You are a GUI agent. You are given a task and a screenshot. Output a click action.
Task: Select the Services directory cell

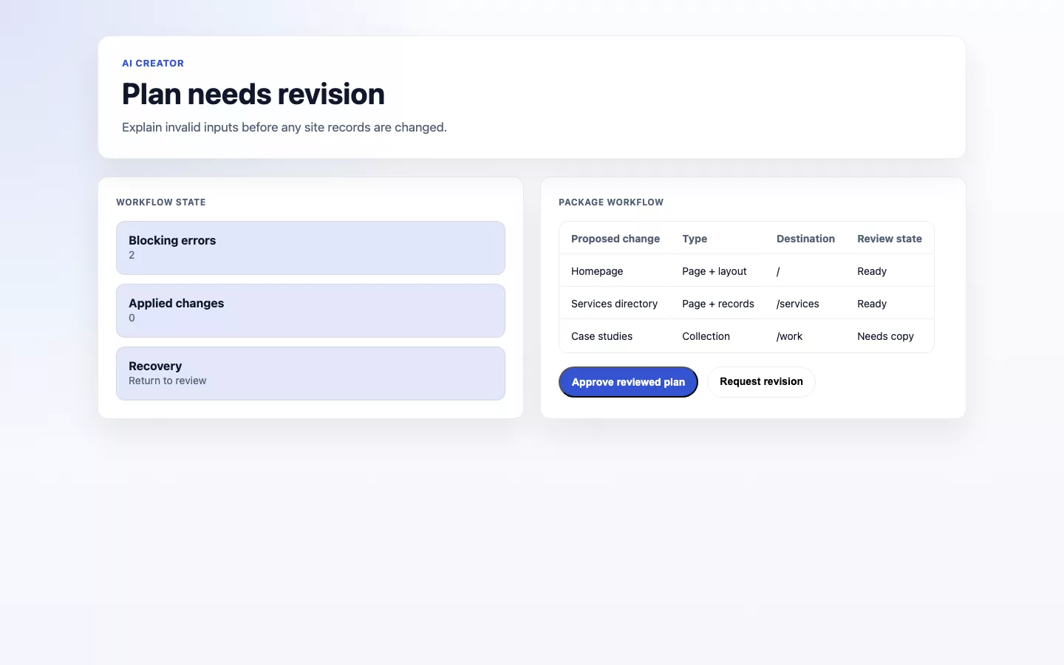click(614, 304)
